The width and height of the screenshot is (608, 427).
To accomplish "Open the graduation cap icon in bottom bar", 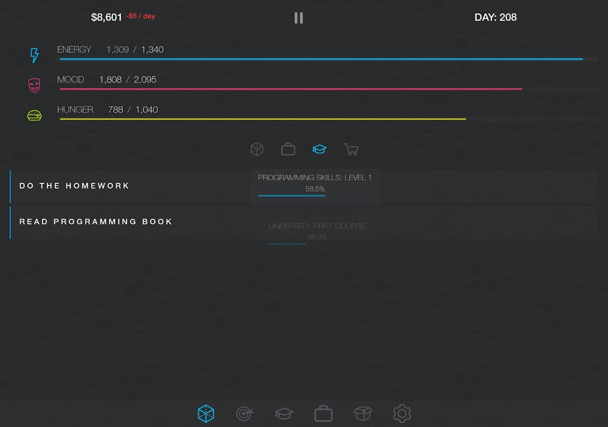I will pyautogui.click(x=284, y=414).
